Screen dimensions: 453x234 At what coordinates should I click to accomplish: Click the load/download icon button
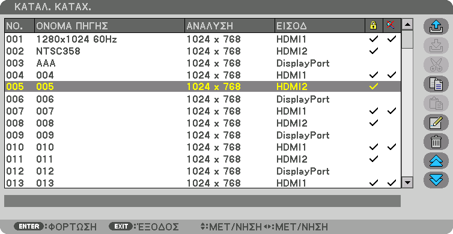point(436,46)
